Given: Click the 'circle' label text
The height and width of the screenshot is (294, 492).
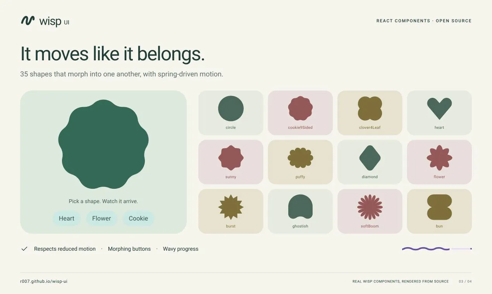Looking at the screenshot, I should tap(231, 127).
